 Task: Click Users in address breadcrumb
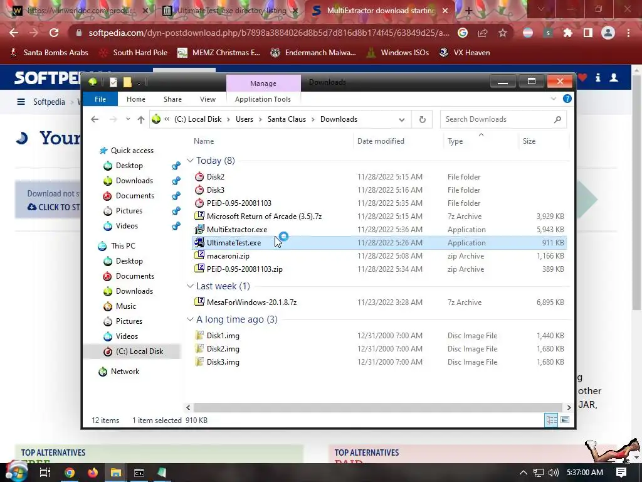[x=245, y=119]
